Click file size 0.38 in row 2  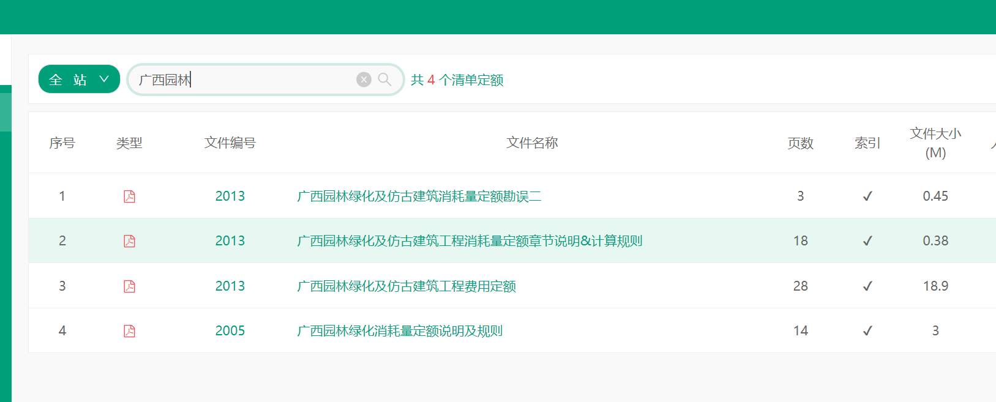pos(935,241)
